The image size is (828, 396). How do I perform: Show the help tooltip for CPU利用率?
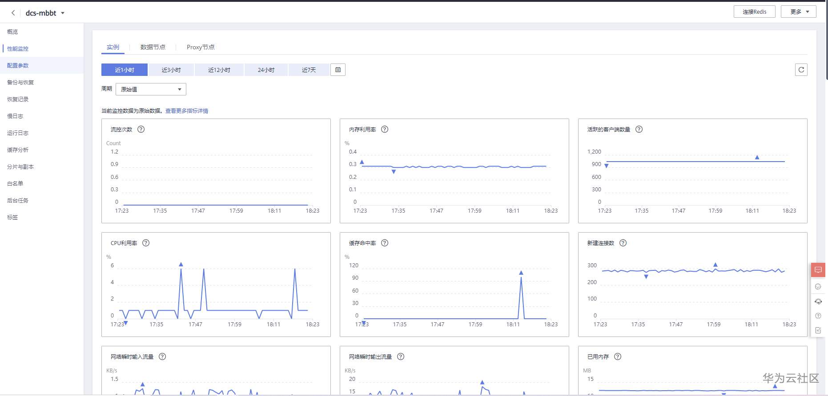(x=146, y=243)
